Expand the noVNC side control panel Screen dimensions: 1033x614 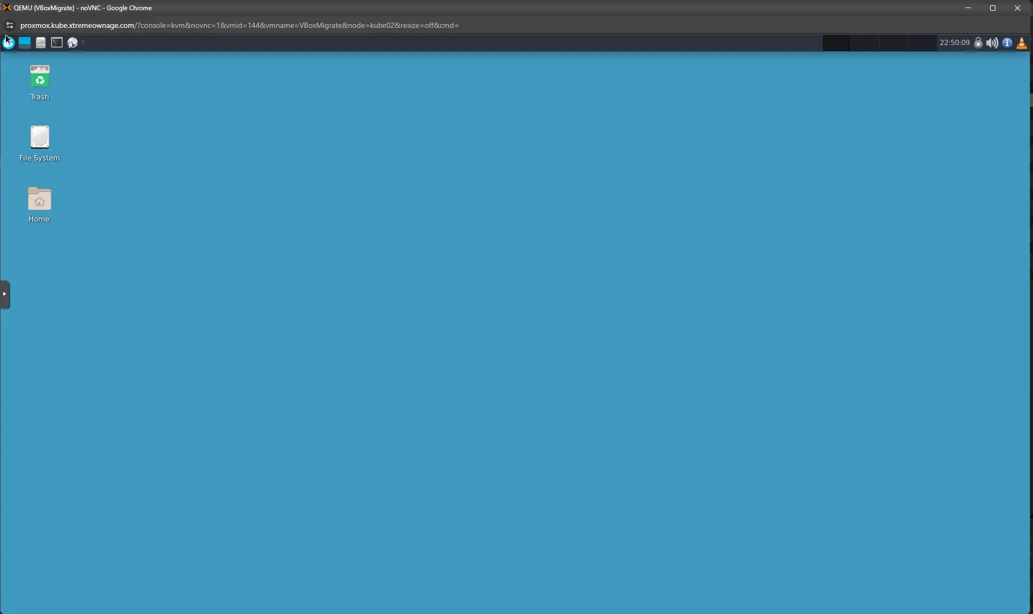5,294
